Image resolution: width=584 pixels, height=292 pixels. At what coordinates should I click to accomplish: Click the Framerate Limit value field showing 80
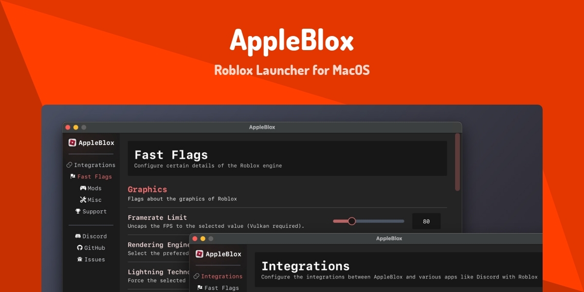(x=426, y=221)
